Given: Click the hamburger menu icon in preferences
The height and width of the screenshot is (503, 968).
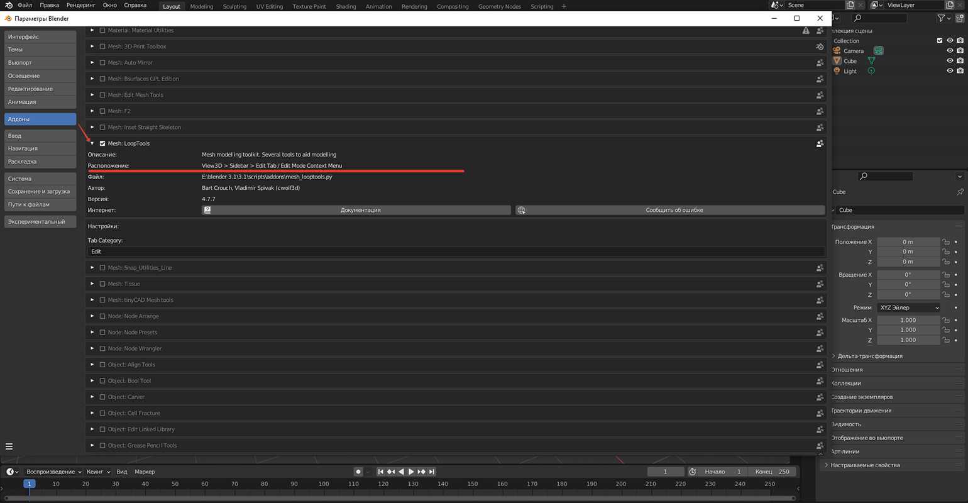Looking at the screenshot, I should (x=9, y=446).
